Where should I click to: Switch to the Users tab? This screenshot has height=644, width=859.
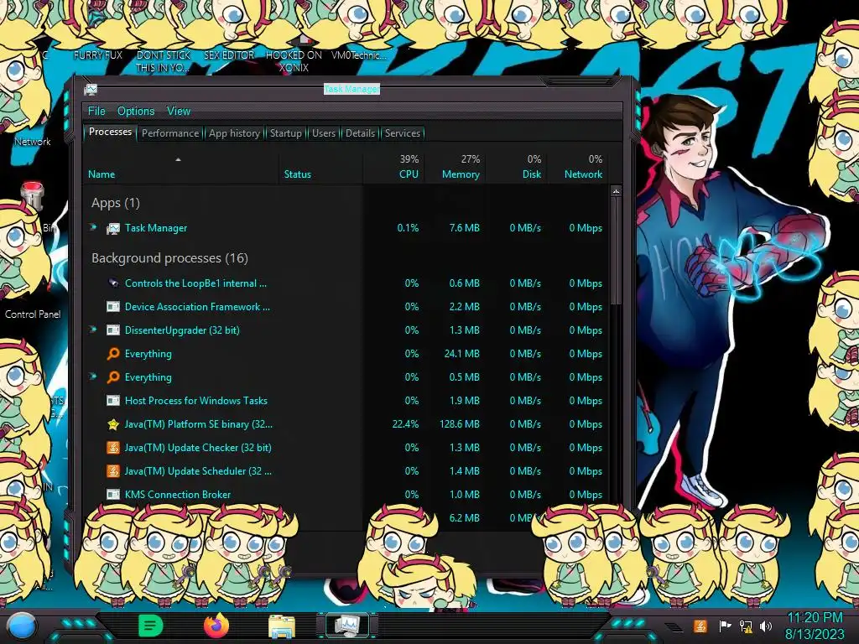tap(324, 133)
